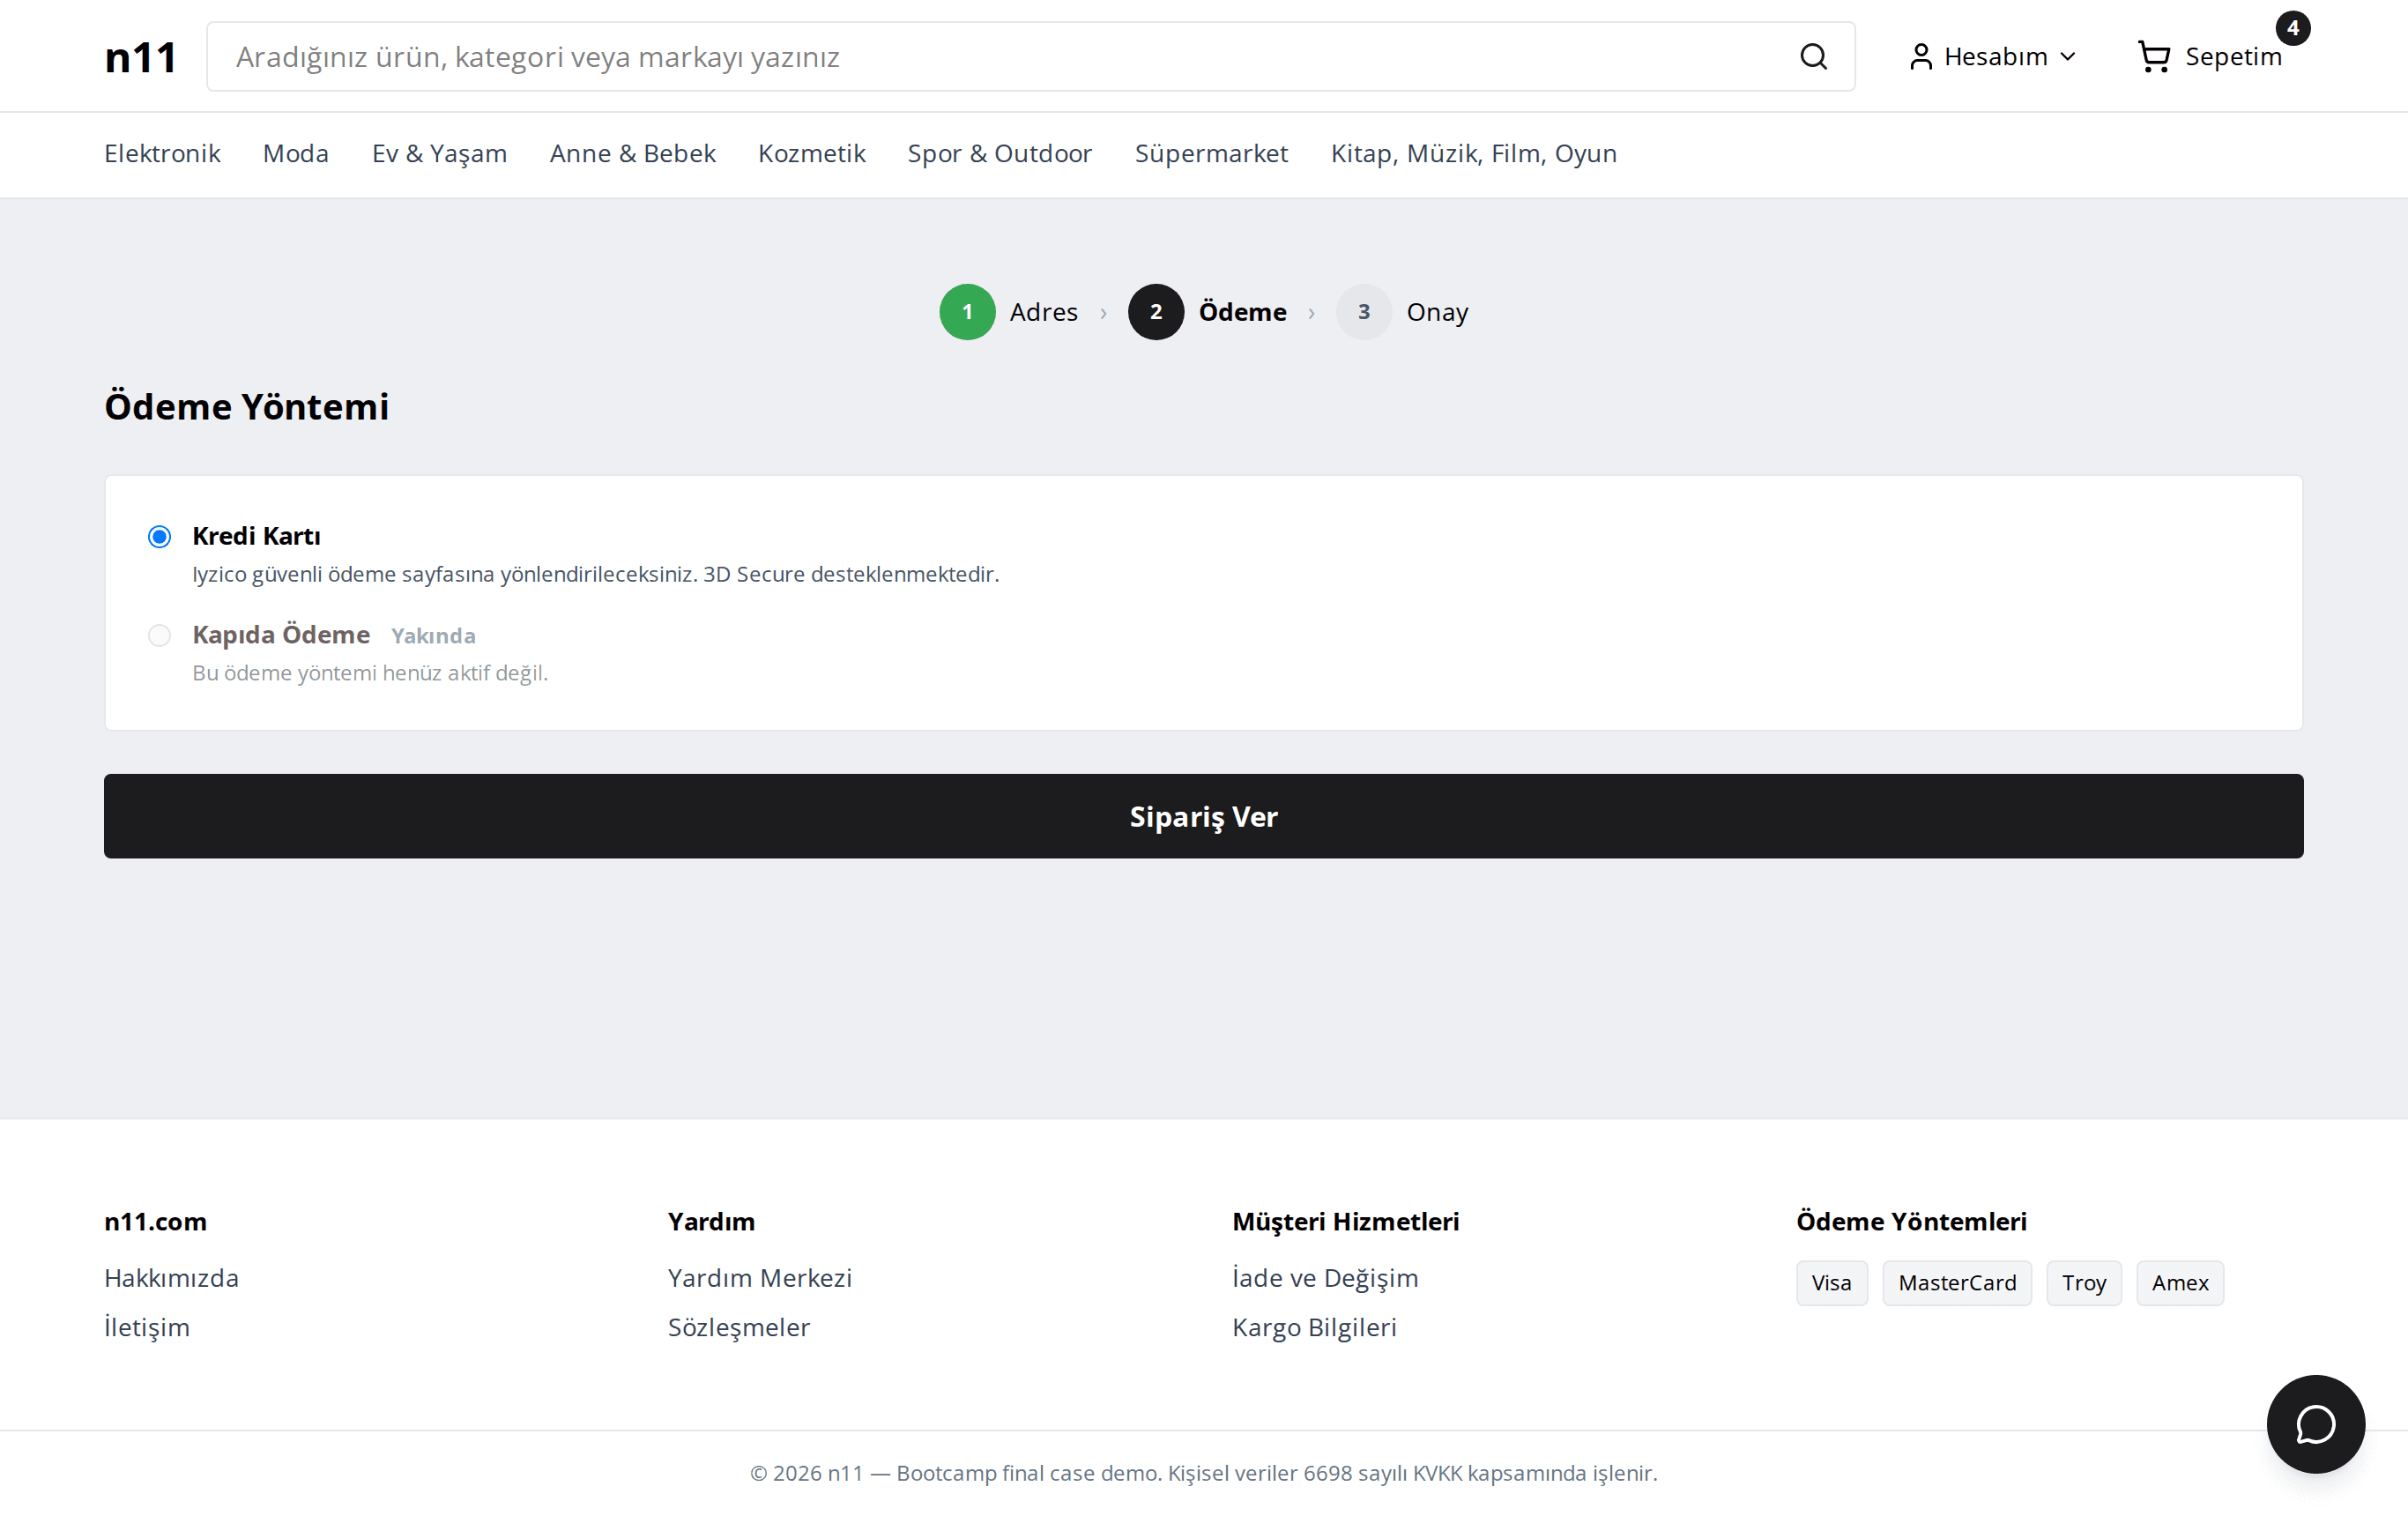Select the Kredi Kartı radio button
The image size is (2408, 1516).
point(159,536)
